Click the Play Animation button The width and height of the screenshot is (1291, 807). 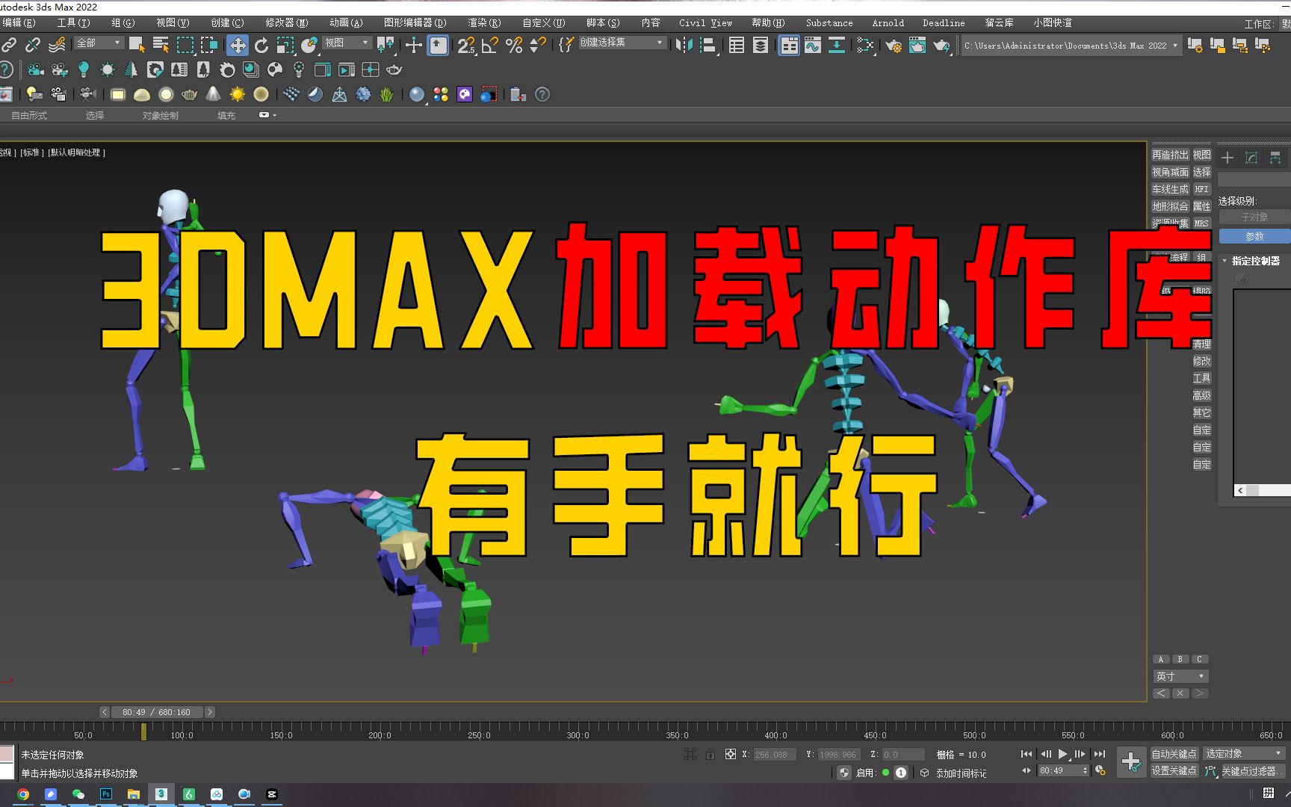coord(1062,754)
